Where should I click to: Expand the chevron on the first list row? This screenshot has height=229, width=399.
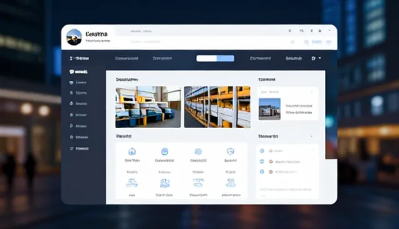[x=313, y=151]
